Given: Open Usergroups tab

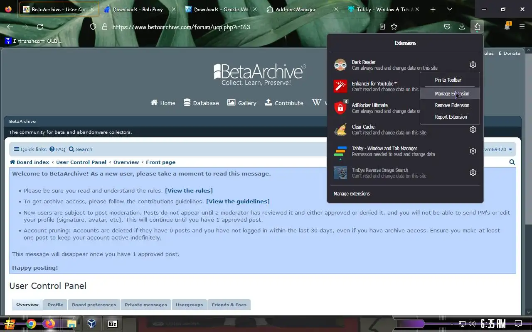Looking at the screenshot, I should point(189,305).
